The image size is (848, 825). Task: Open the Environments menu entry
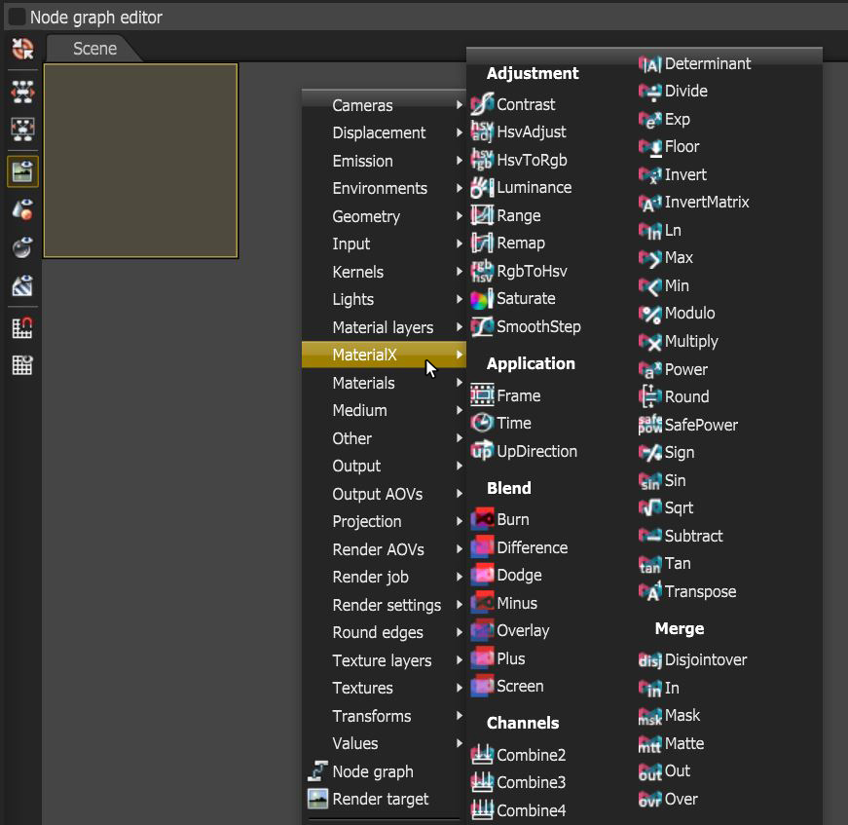pyautogui.click(x=384, y=188)
